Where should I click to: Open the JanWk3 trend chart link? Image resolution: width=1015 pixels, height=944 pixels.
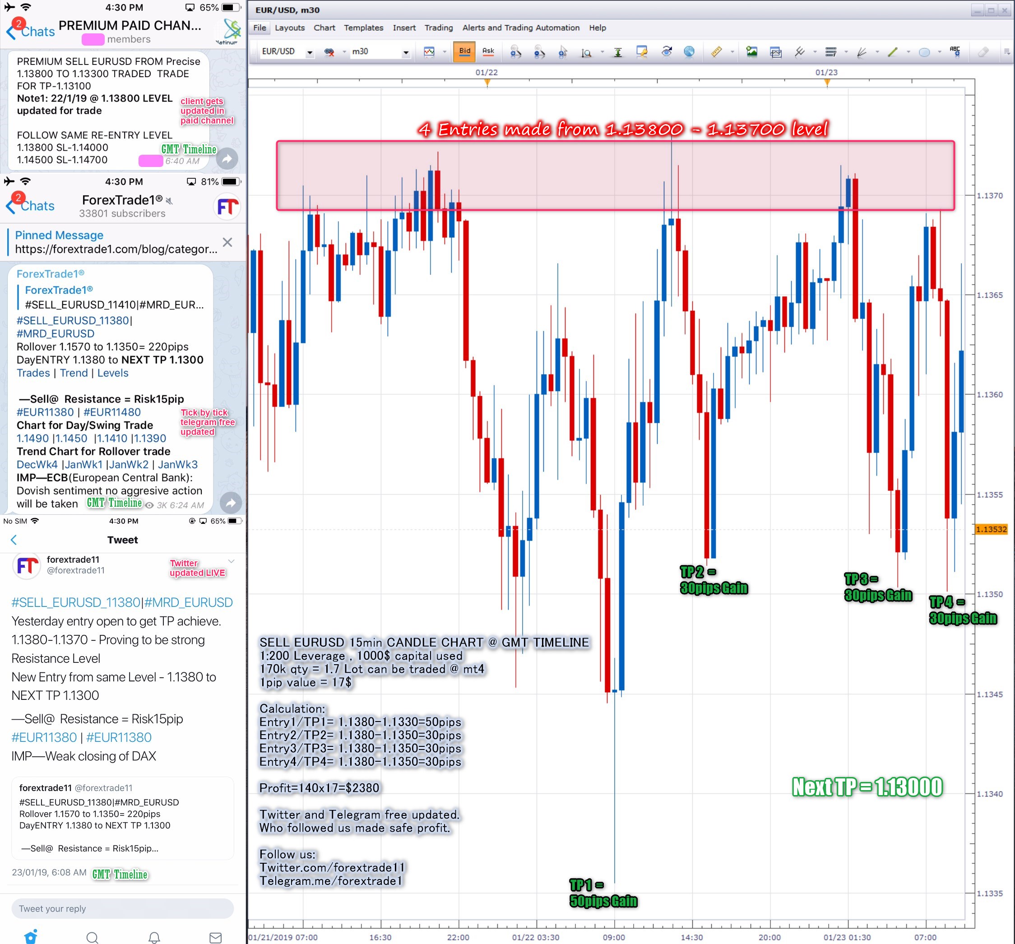(x=178, y=465)
